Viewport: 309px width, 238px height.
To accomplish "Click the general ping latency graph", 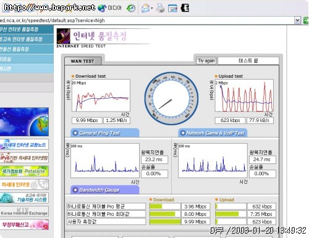I will (x=105, y=160).
